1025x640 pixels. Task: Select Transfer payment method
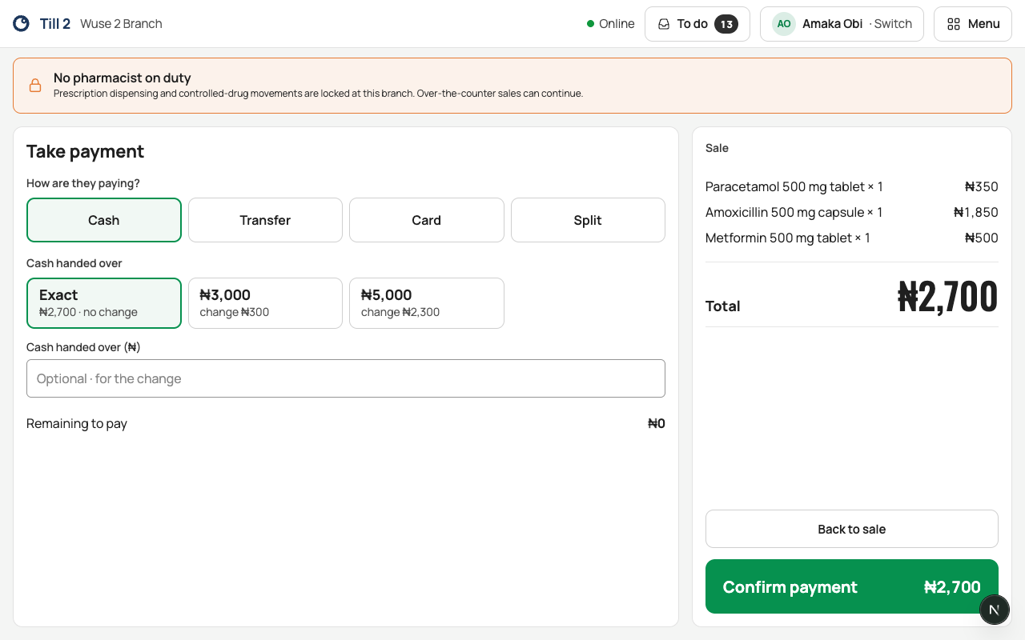click(265, 220)
